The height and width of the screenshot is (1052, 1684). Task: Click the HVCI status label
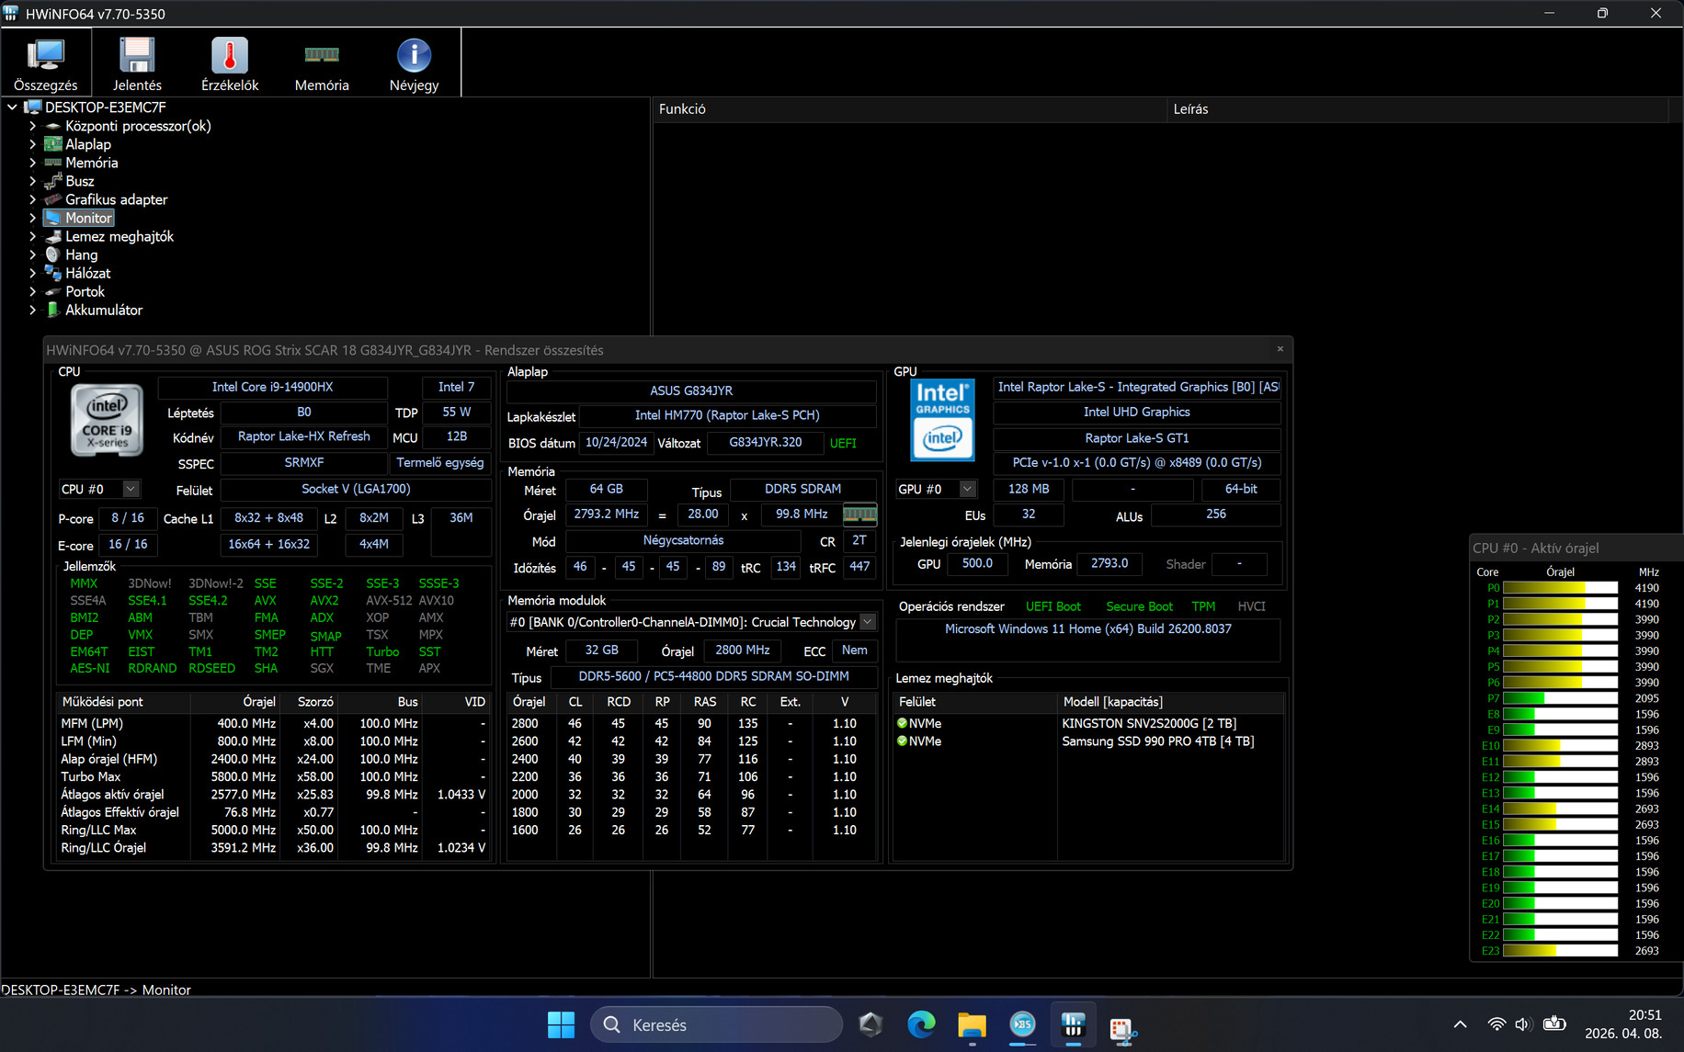[1251, 606]
